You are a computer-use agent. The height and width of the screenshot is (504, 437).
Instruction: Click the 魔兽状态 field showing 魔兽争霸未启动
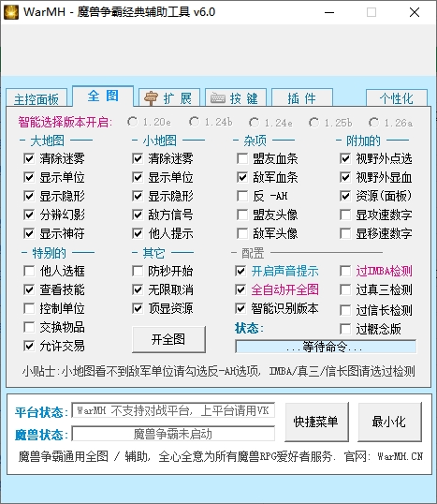173,434
